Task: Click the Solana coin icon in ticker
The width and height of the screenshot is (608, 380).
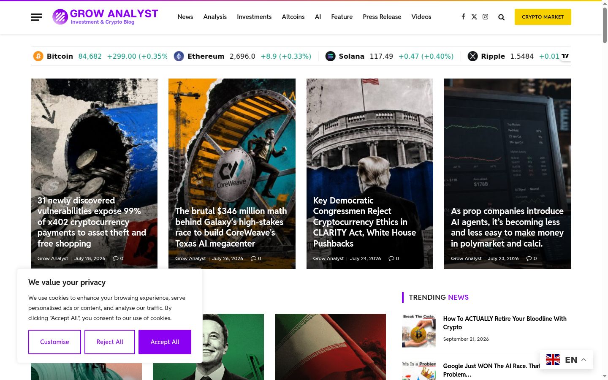Action: [x=330, y=56]
